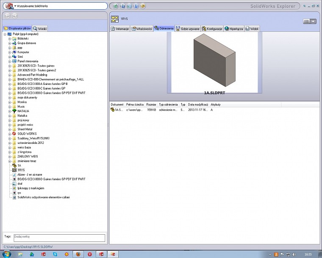Expand the Sheet Metal folder
322x258 pixels.
tap(9, 129)
